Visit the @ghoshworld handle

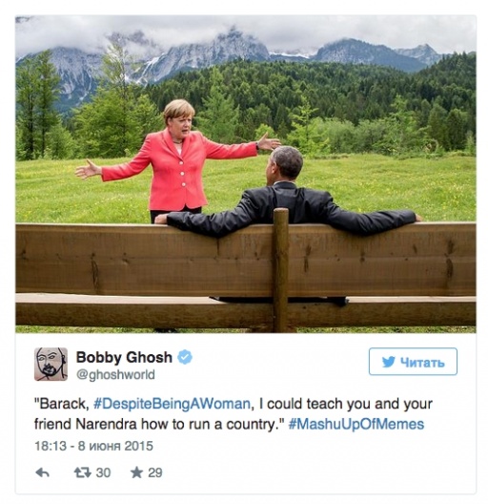click(x=115, y=375)
